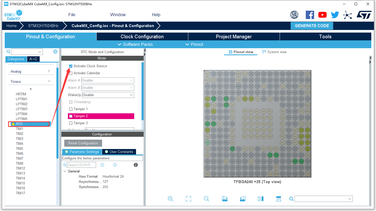Click the parameter search input field
Screen dimensions: 376x211
(x=81, y=165)
